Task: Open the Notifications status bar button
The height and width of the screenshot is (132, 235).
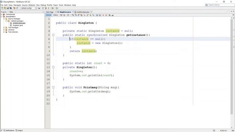Action: pyautogui.click(x=9, y=131)
